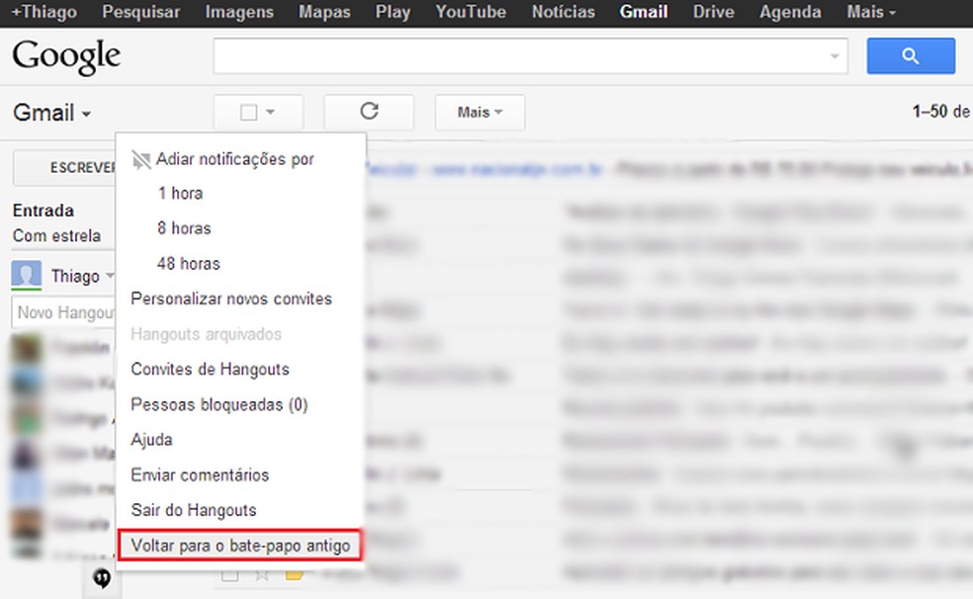The width and height of the screenshot is (973, 599).
Task: Go to Pesquisar in the top bar
Action: (140, 12)
